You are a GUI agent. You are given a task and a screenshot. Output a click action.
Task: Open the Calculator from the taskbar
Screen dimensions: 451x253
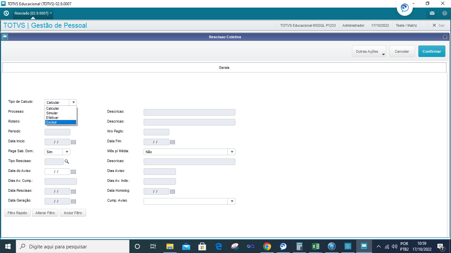[x=299, y=246]
